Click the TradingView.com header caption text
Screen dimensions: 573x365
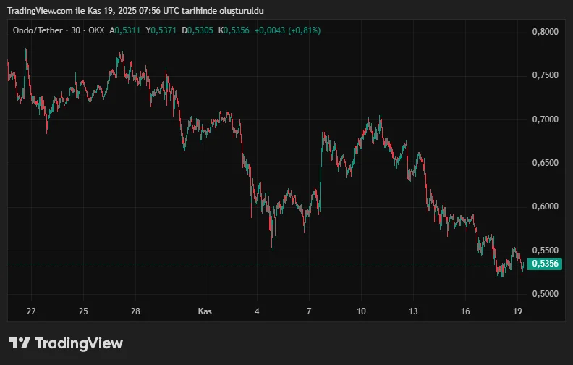(x=135, y=11)
